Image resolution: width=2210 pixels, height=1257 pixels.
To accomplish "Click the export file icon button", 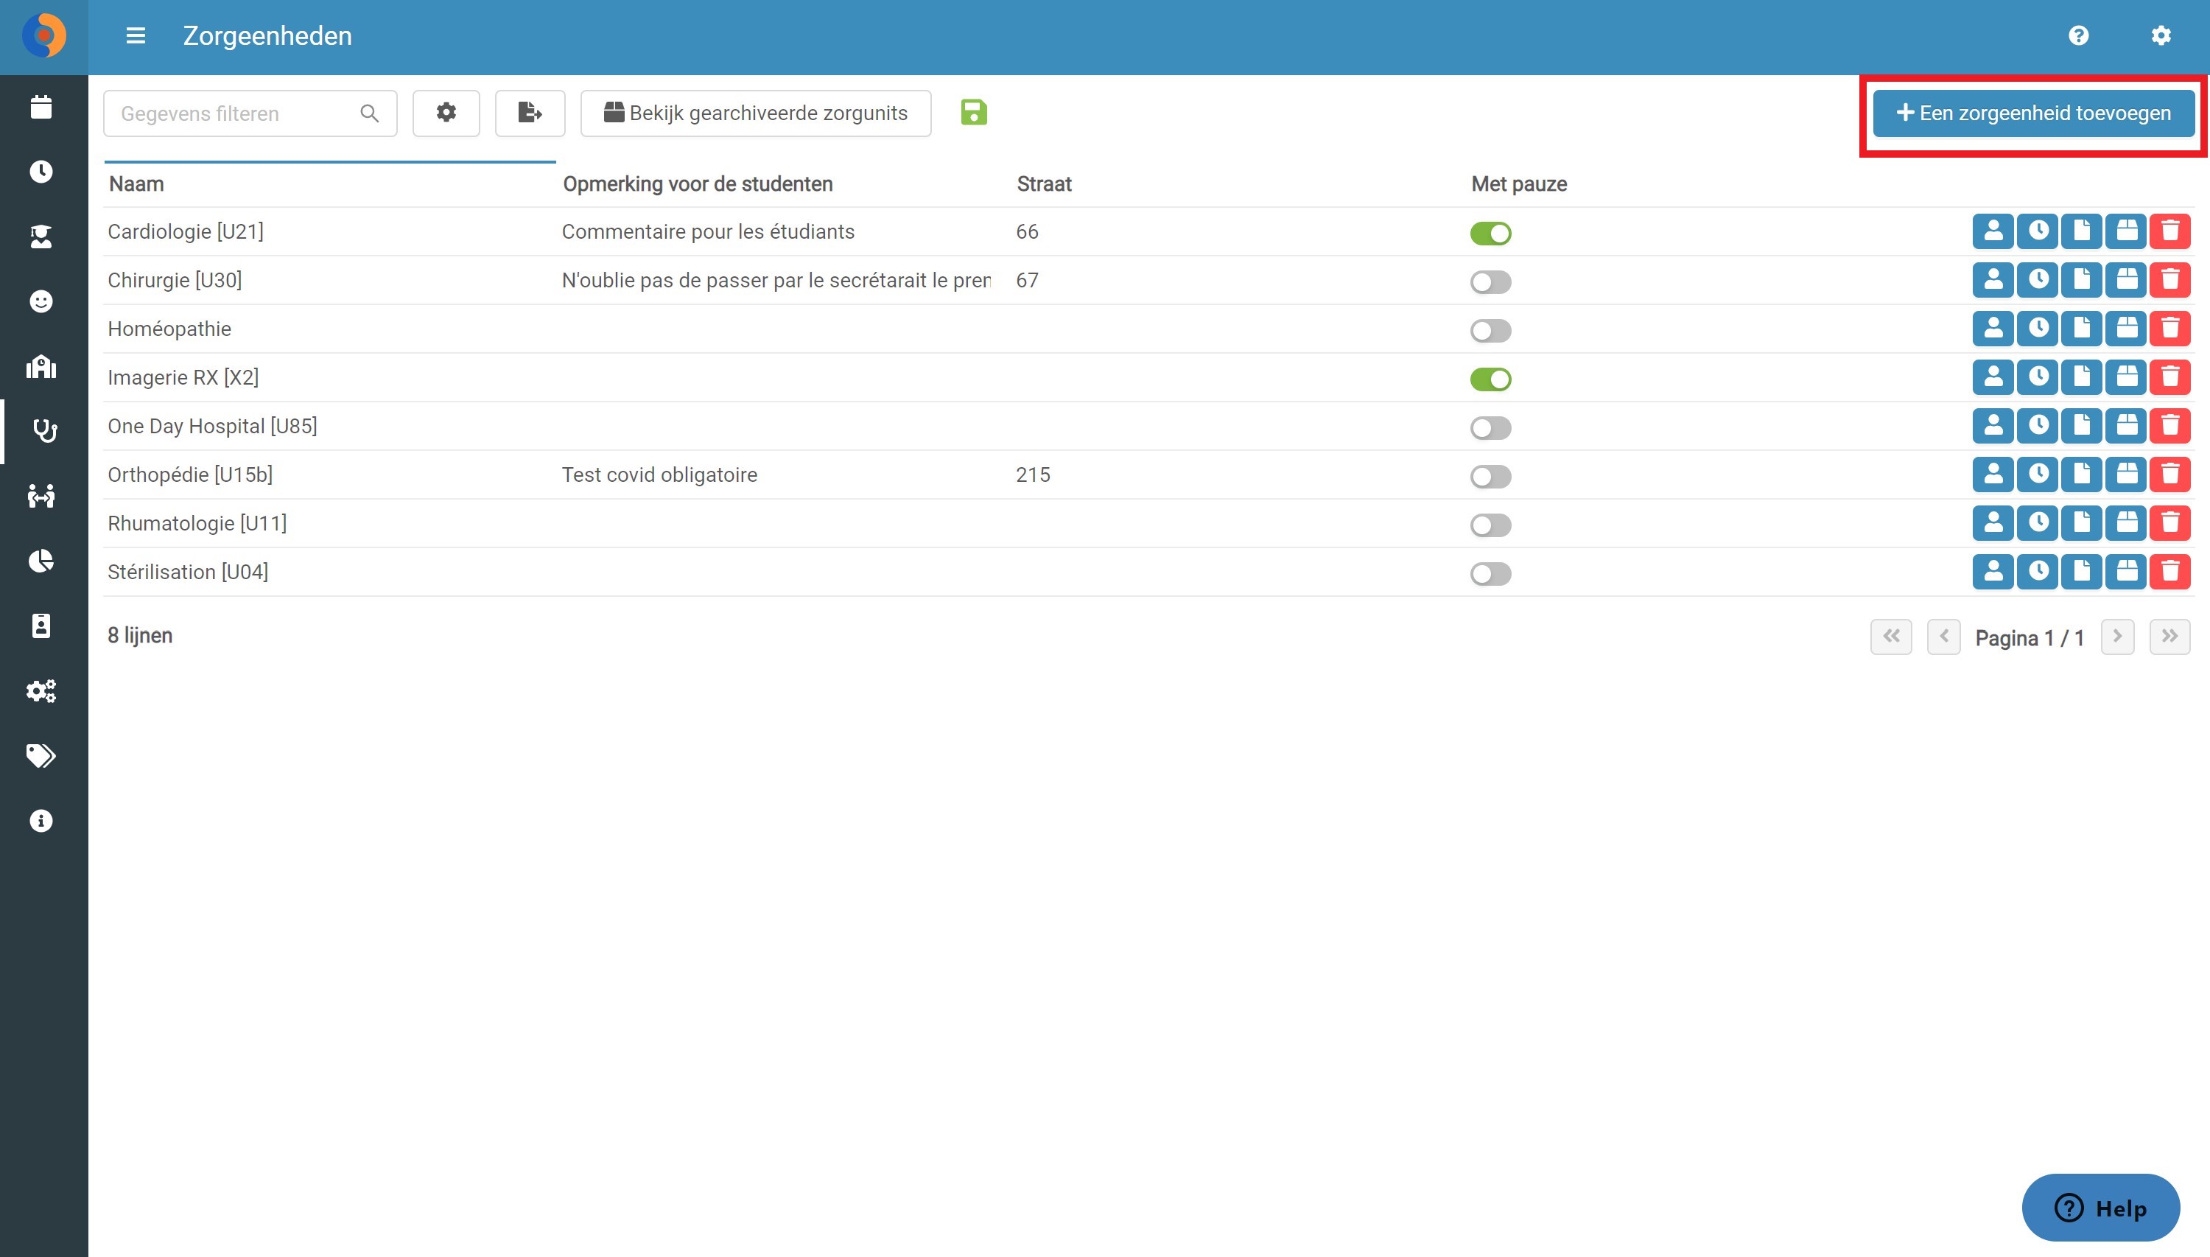I will (530, 113).
